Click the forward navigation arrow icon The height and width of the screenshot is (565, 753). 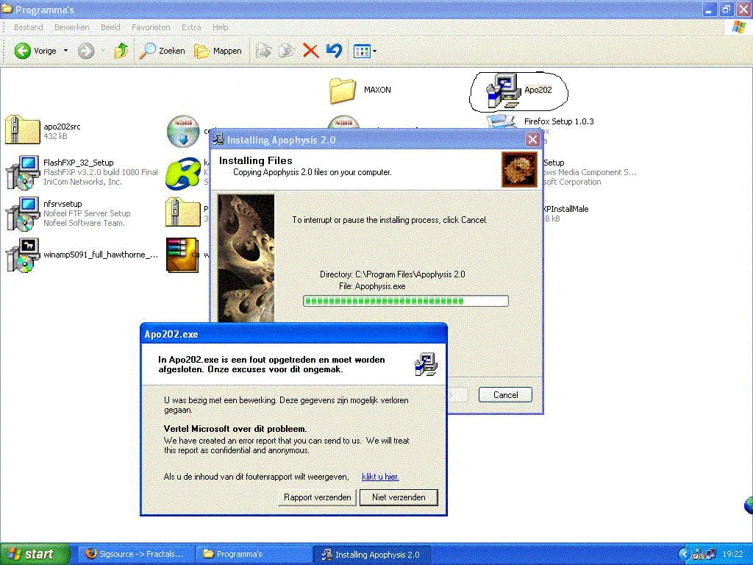(87, 51)
